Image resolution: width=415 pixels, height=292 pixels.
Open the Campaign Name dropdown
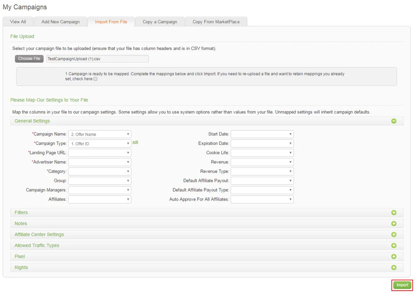coord(100,134)
